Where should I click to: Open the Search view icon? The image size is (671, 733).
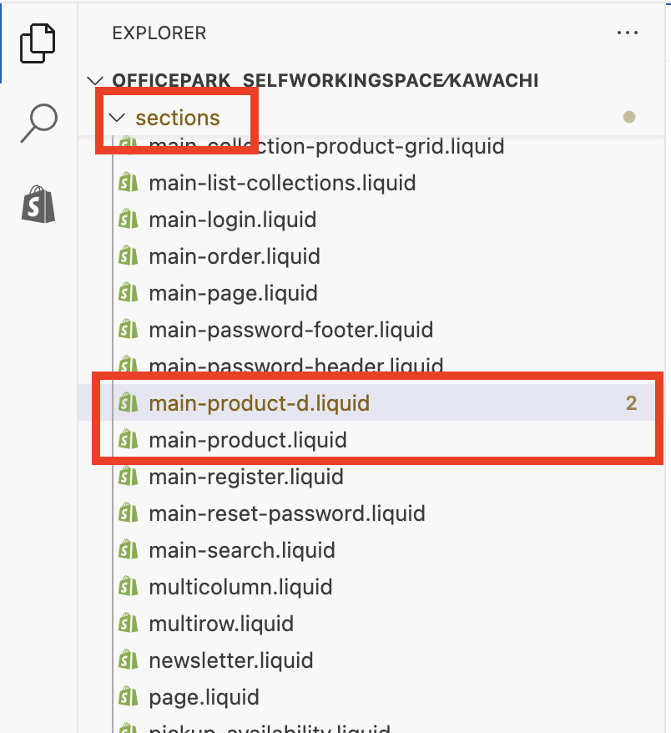point(38,122)
